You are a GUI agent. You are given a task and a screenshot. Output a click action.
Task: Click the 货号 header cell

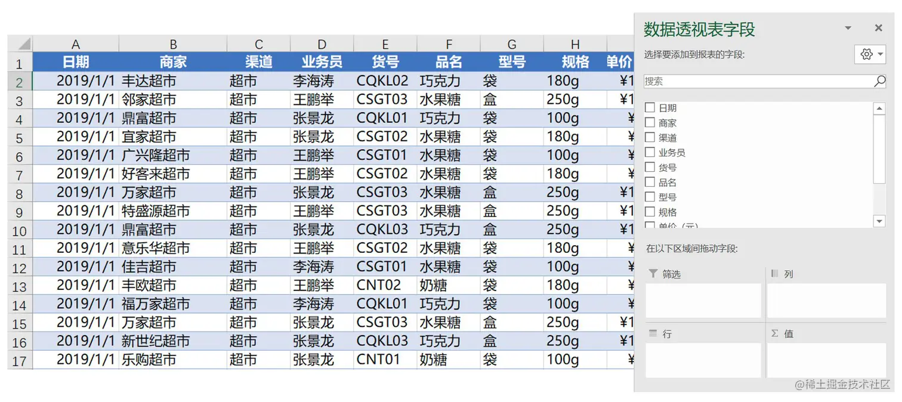[385, 61]
